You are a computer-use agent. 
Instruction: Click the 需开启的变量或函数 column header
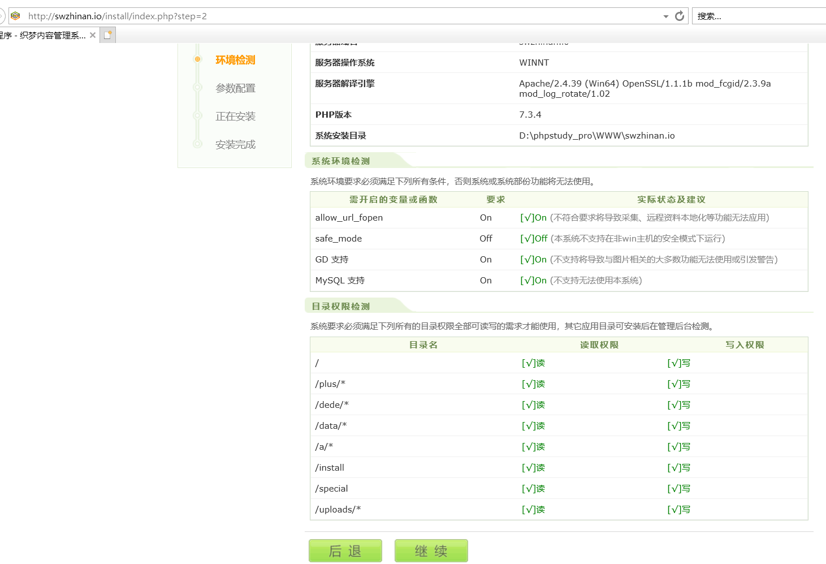tap(393, 200)
